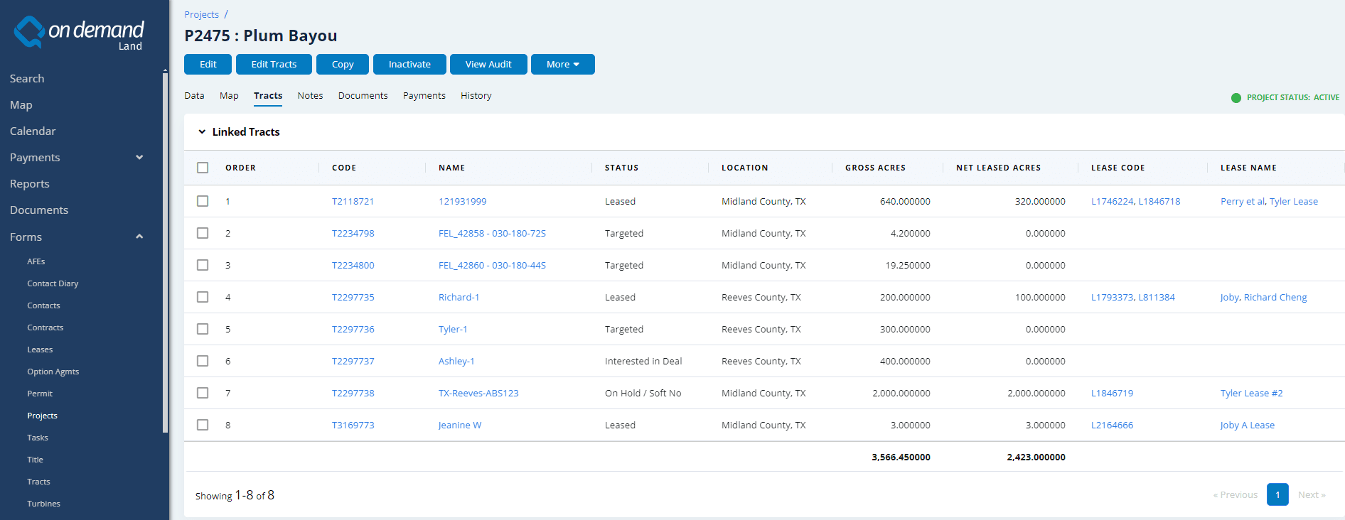Open Search in the sidebar
The image size is (1345, 520).
(x=27, y=78)
